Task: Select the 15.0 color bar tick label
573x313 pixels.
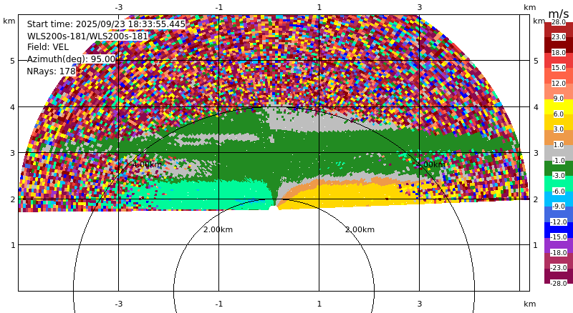Action: point(559,68)
